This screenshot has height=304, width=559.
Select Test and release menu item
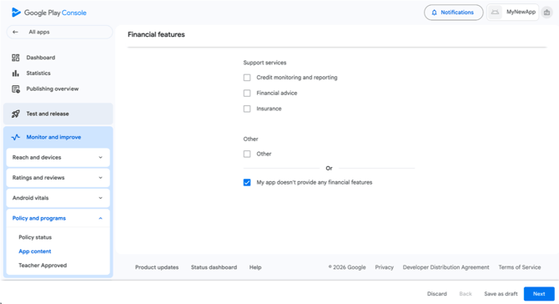tap(58, 114)
